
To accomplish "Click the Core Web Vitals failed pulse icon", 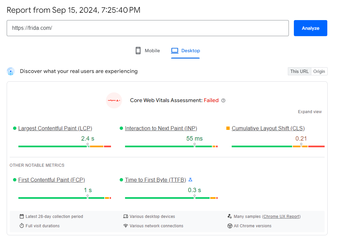I will pos(114,100).
